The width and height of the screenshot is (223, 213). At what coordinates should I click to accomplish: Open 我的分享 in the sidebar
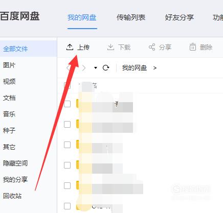(x=15, y=179)
